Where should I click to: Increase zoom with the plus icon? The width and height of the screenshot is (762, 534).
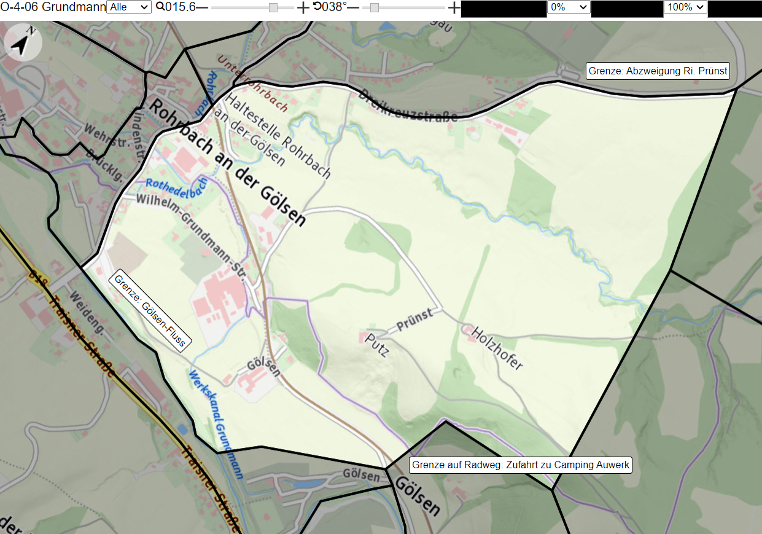pos(303,7)
